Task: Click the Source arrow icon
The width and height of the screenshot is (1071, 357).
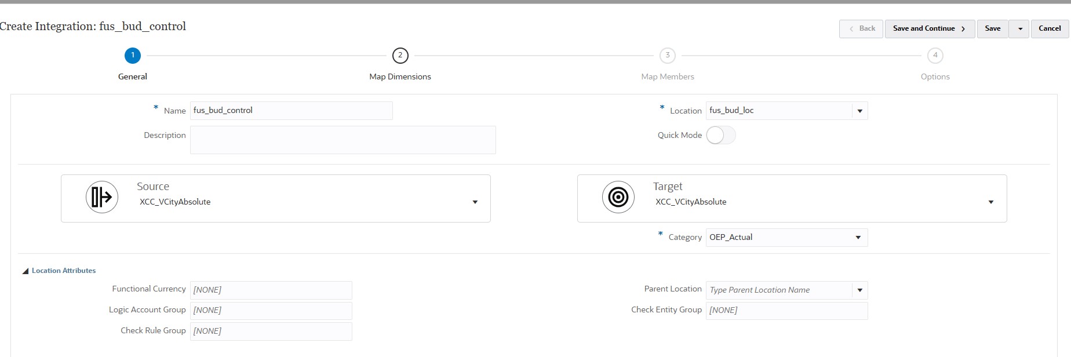Action: (102, 197)
